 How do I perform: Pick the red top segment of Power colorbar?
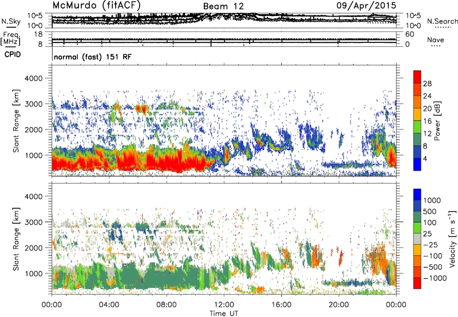pos(417,77)
